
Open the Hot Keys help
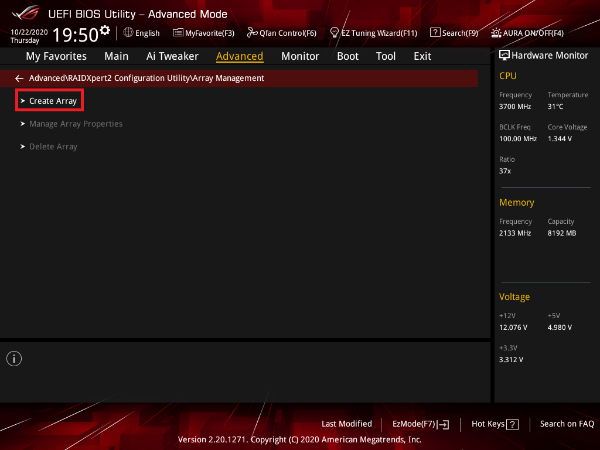495,424
